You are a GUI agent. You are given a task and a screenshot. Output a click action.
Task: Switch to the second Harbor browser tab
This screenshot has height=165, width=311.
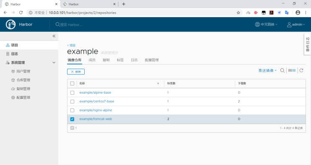pyautogui.click(x=89, y=4)
